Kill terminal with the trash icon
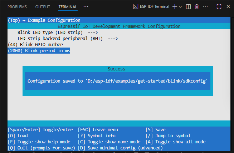 (x=196, y=7)
